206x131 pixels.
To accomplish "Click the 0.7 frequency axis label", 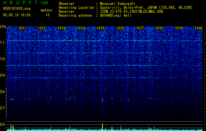I will tap(3, 108).
